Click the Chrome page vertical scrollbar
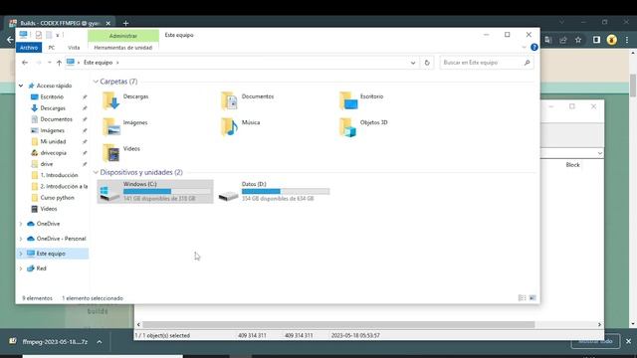Screen dimensions: 637x358 [633, 86]
